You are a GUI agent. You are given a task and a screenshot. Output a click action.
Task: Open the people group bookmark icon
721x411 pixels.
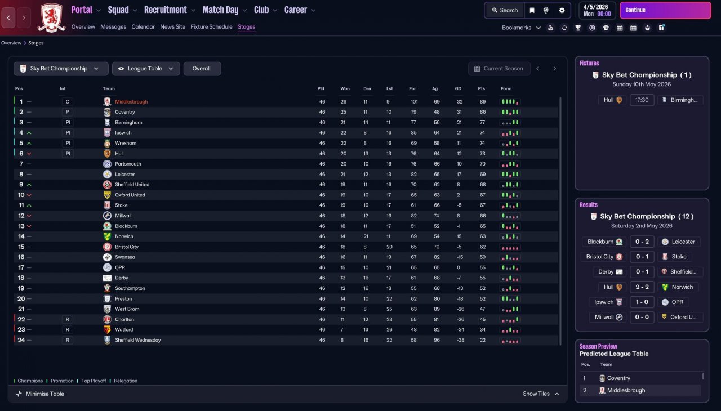[648, 28]
